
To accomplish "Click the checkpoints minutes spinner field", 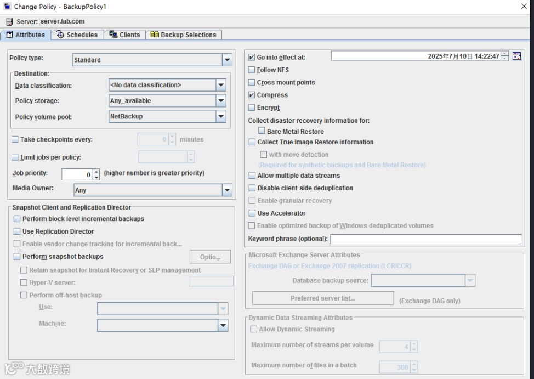I will pyautogui.click(x=153, y=139).
